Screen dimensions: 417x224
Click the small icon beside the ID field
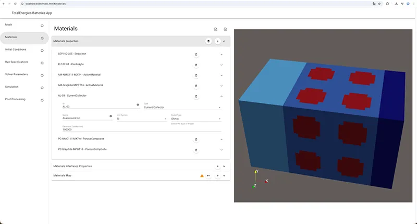(138, 104)
